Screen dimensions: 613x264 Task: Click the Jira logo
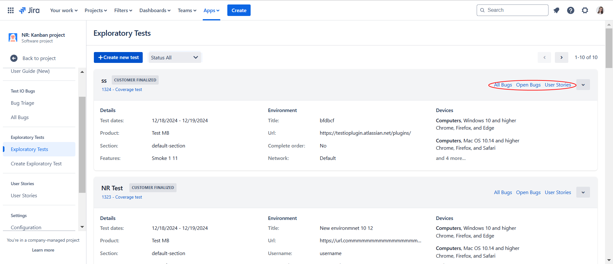coord(29,10)
